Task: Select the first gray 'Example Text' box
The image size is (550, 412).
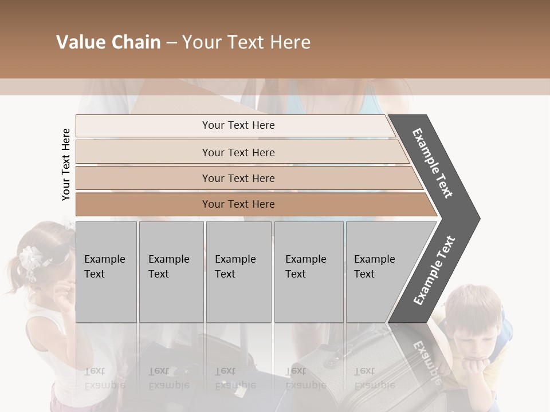Action: click(106, 272)
